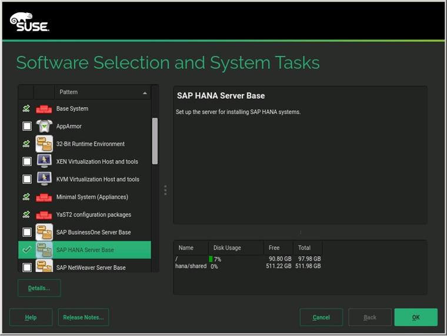The image size is (447, 336).
Task: Enable the SAP BusinessOne Server Base checkbox
Action: [27, 232]
